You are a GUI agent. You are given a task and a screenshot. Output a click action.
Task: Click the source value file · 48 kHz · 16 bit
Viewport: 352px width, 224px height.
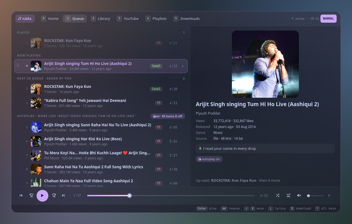pyautogui.click(x=228, y=139)
